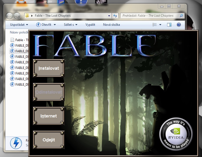Viewport: 202px width, 157px height.
Task: Minimize the Explorer window
Action: click(162, 6)
